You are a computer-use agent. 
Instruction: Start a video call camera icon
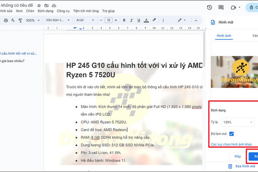click(233, 8)
